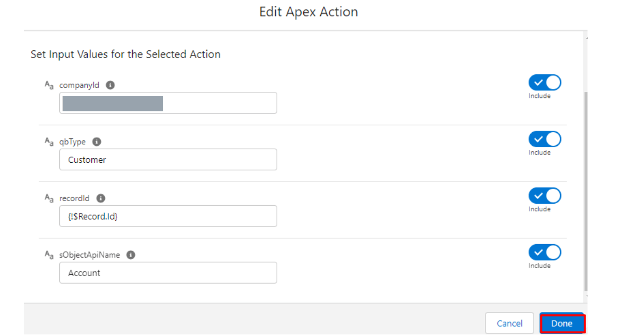
Task: Click the Aa text type icon for companyId
Action: [x=49, y=85]
